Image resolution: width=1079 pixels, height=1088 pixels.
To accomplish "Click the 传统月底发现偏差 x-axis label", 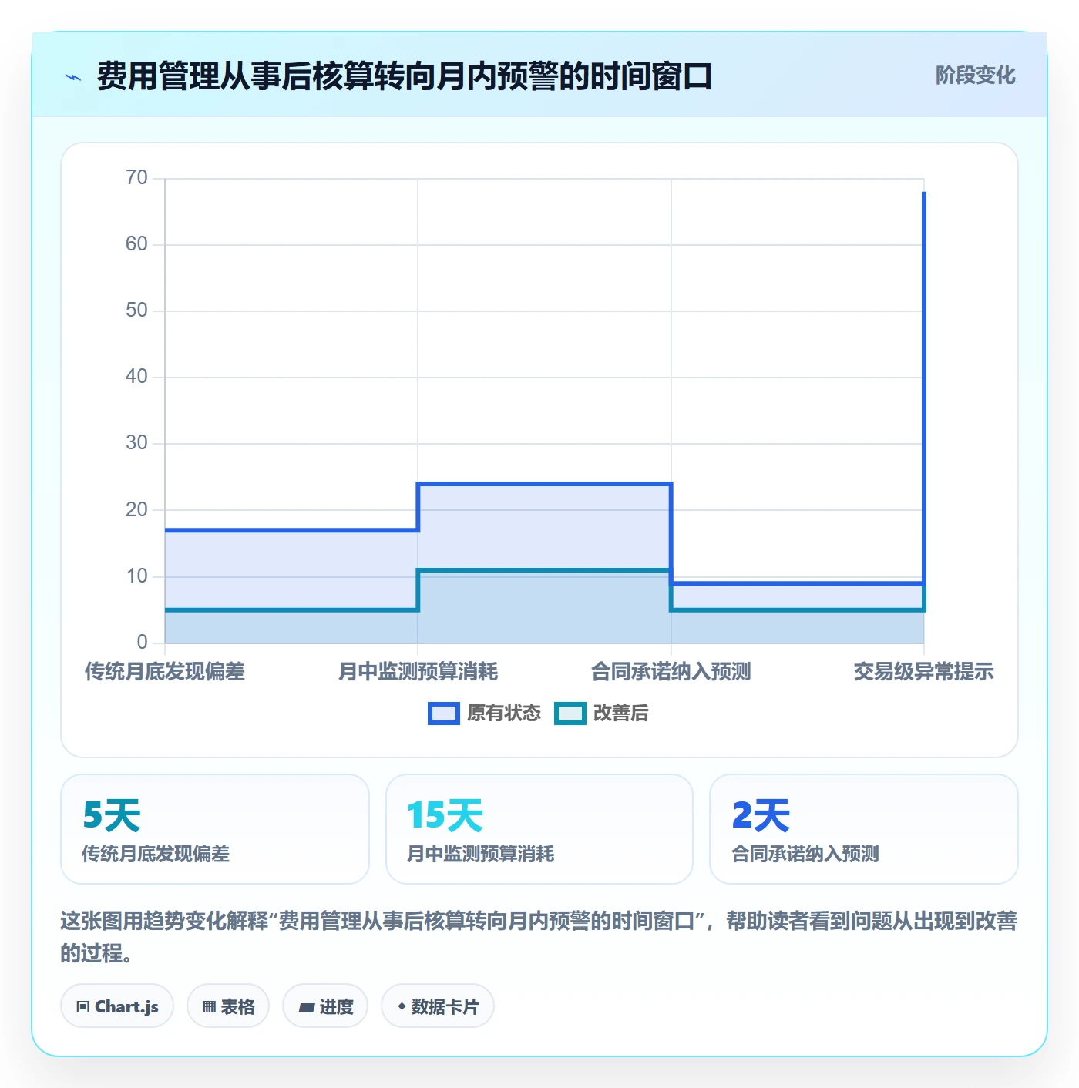I will [165, 672].
